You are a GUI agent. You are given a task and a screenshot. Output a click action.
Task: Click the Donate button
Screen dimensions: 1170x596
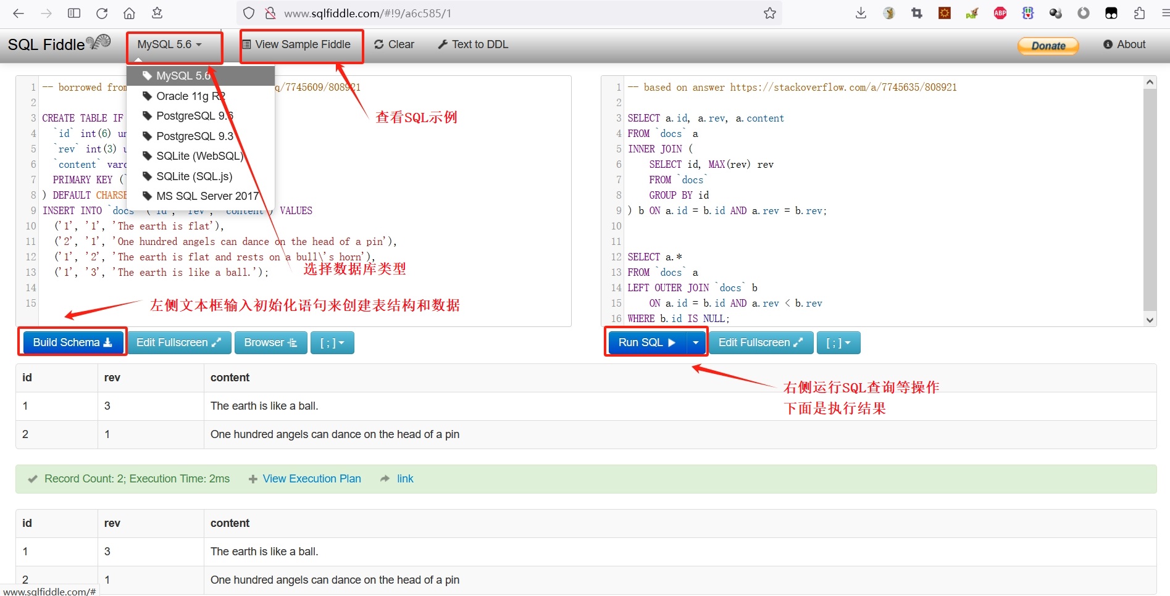coord(1048,46)
